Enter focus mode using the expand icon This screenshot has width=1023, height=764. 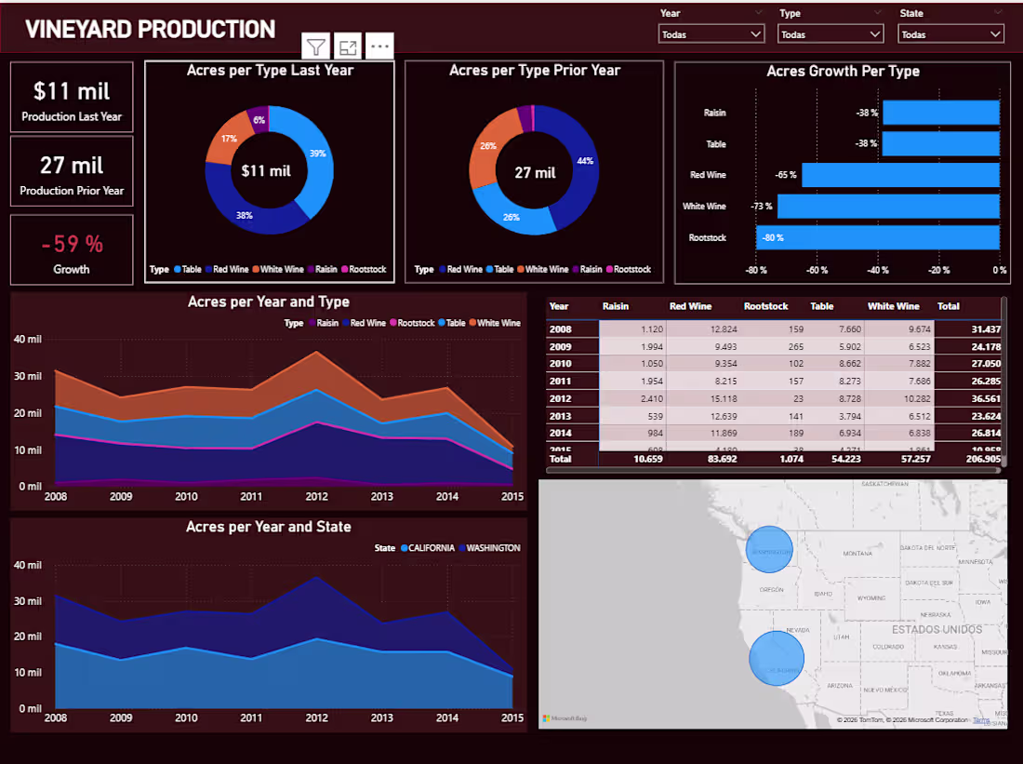point(347,45)
